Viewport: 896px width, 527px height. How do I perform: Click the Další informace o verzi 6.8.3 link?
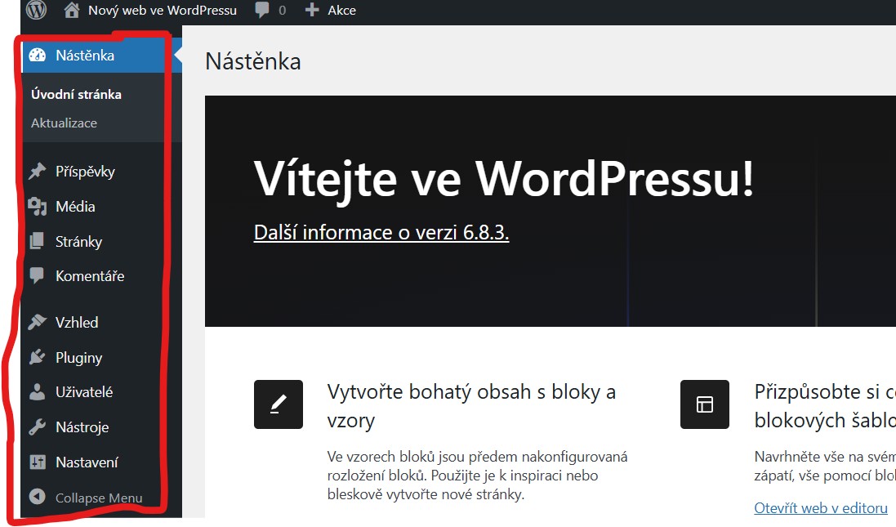pos(381,233)
